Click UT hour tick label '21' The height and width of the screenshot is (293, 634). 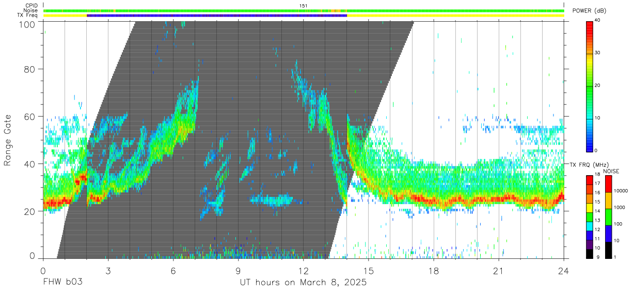tap(498, 270)
